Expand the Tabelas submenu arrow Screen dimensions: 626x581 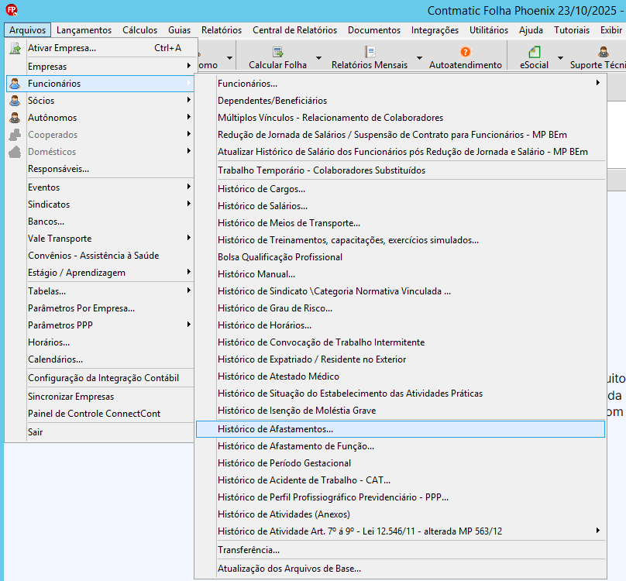click(188, 290)
